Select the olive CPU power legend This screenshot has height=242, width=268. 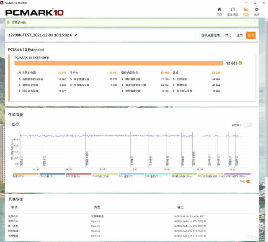point(105,175)
